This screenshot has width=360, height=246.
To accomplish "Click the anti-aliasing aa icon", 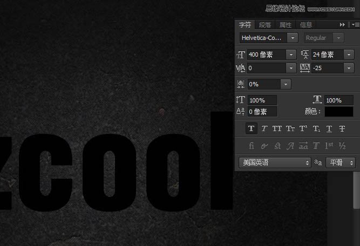I will point(318,162).
